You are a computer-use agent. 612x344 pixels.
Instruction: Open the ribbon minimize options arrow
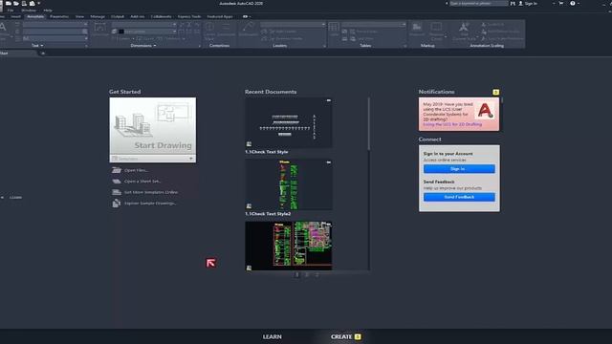[250, 17]
